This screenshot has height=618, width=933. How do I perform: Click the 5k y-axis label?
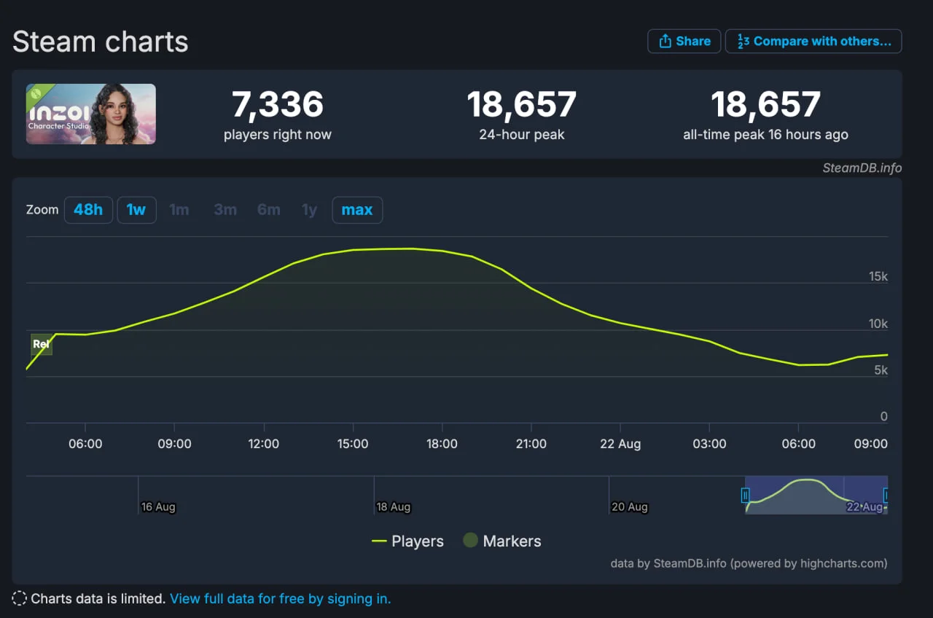(881, 370)
